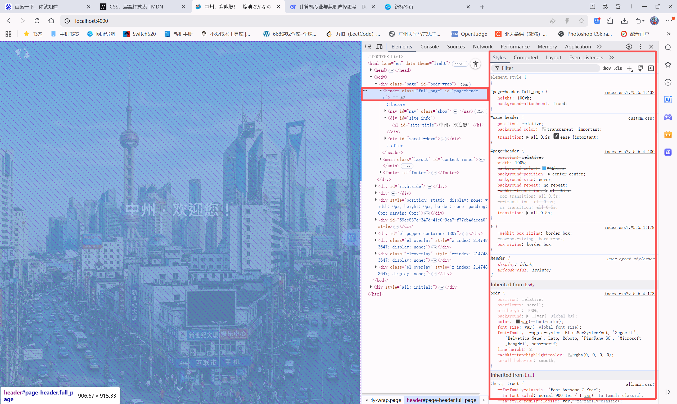The image size is (677, 404).
Task: Open the browser Downloads icon
Action: coord(624,21)
